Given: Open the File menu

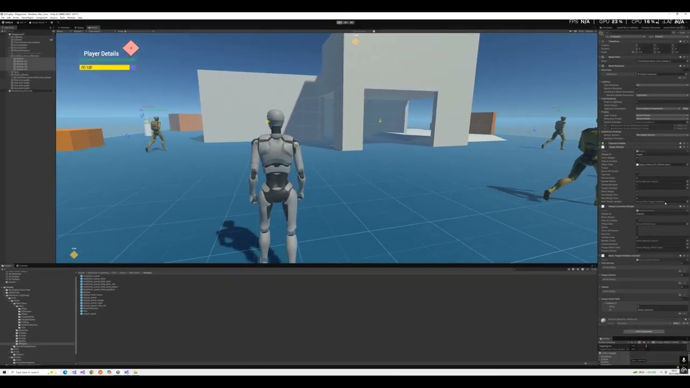Looking at the screenshot, I should pyautogui.click(x=3, y=18).
